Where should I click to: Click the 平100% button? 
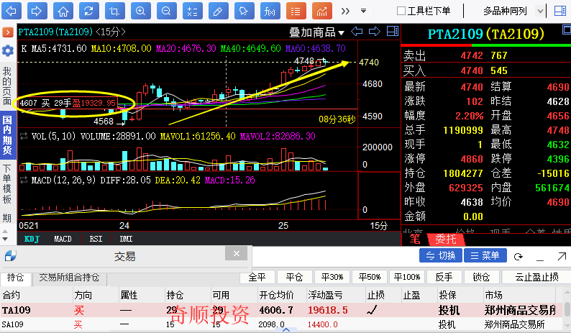tap(407, 277)
